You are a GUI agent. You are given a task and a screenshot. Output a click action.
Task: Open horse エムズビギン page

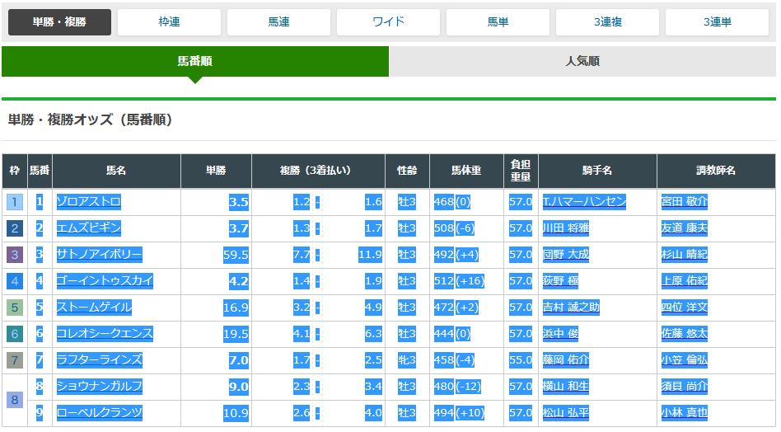(88, 228)
